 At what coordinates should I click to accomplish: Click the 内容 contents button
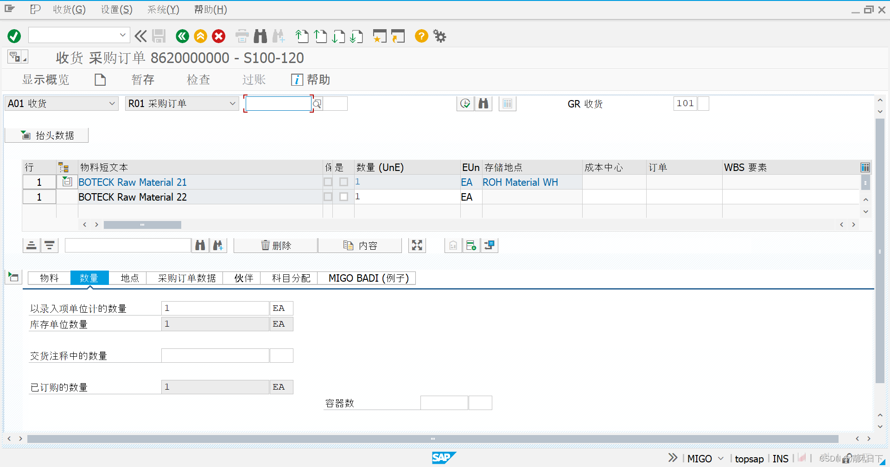point(360,246)
